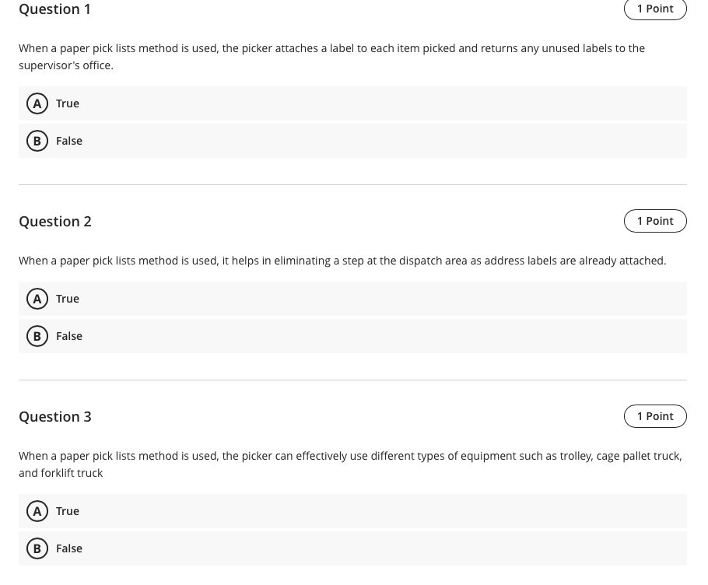Screen dimensions: 708x585
Task: Select True for Question 1
Action: 68,103
